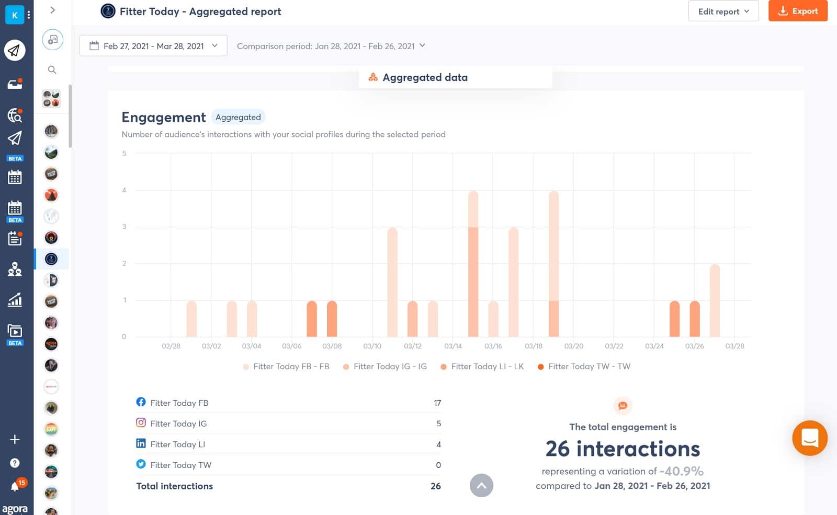Select the grouped profiles avatar thumbnail

(51, 99)
